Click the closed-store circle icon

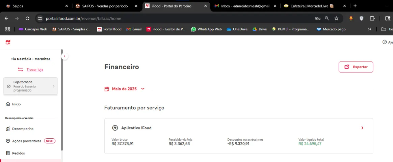(8, 86)
